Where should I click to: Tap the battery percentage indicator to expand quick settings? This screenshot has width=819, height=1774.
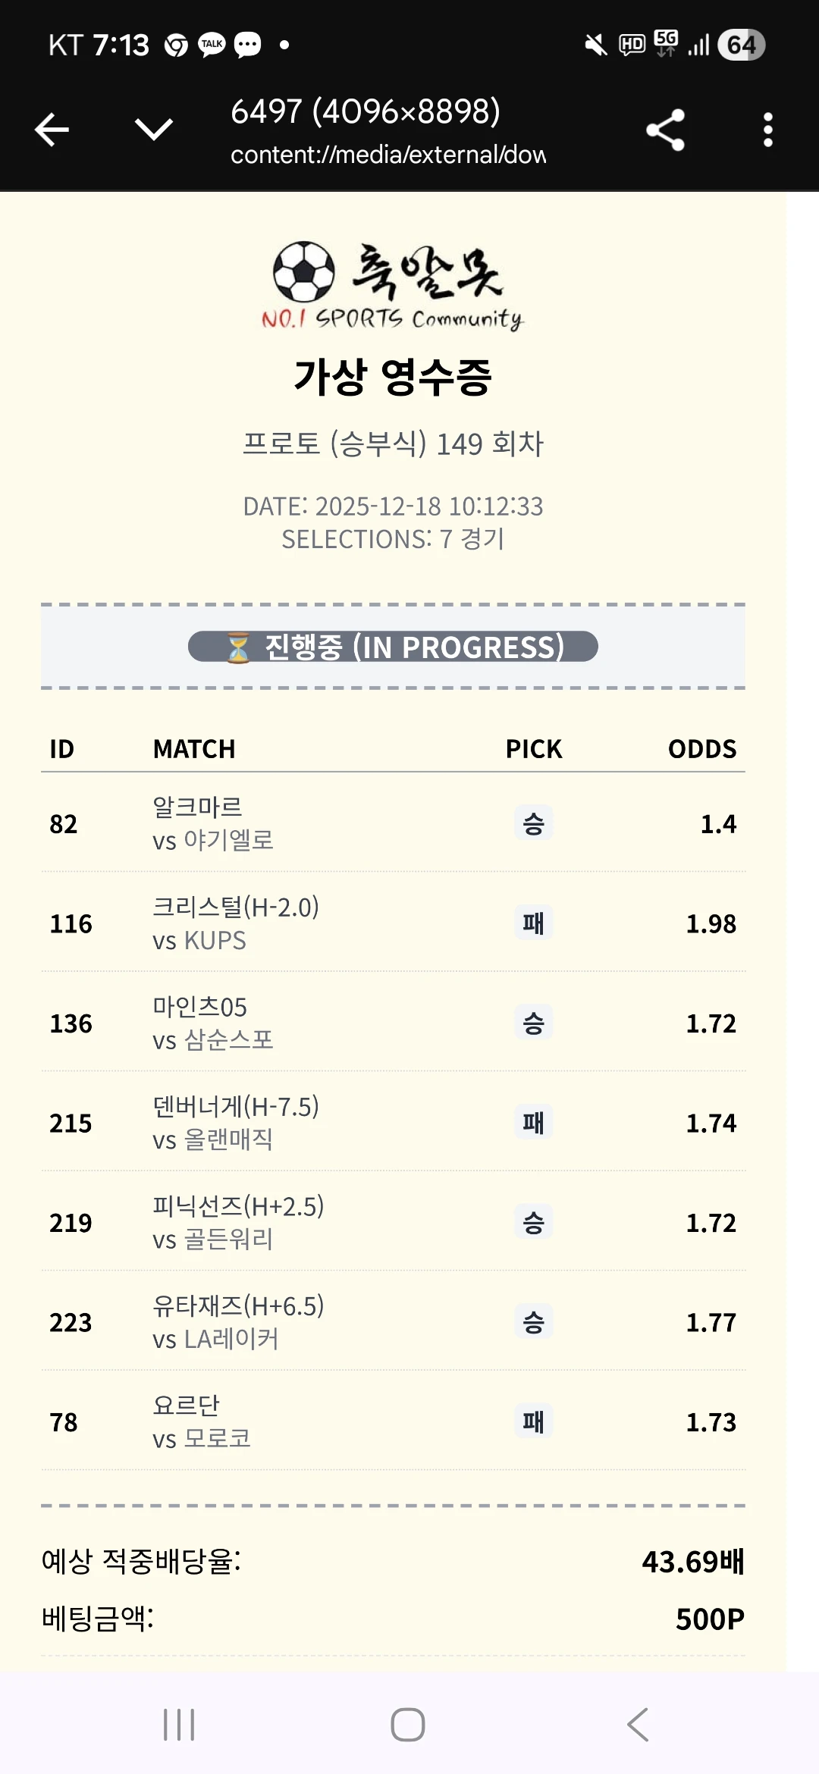coord(739,45)
